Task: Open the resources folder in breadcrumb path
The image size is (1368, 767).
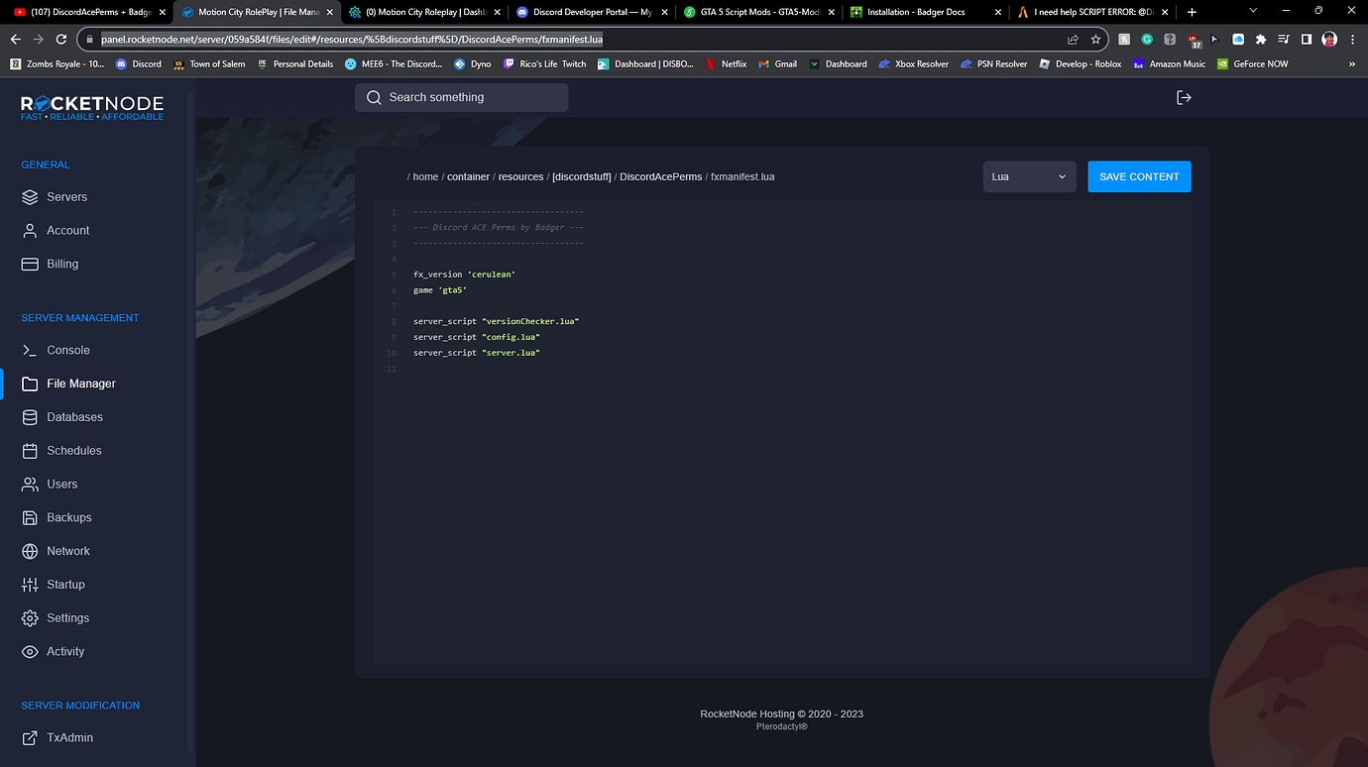Action: (520, 176)
